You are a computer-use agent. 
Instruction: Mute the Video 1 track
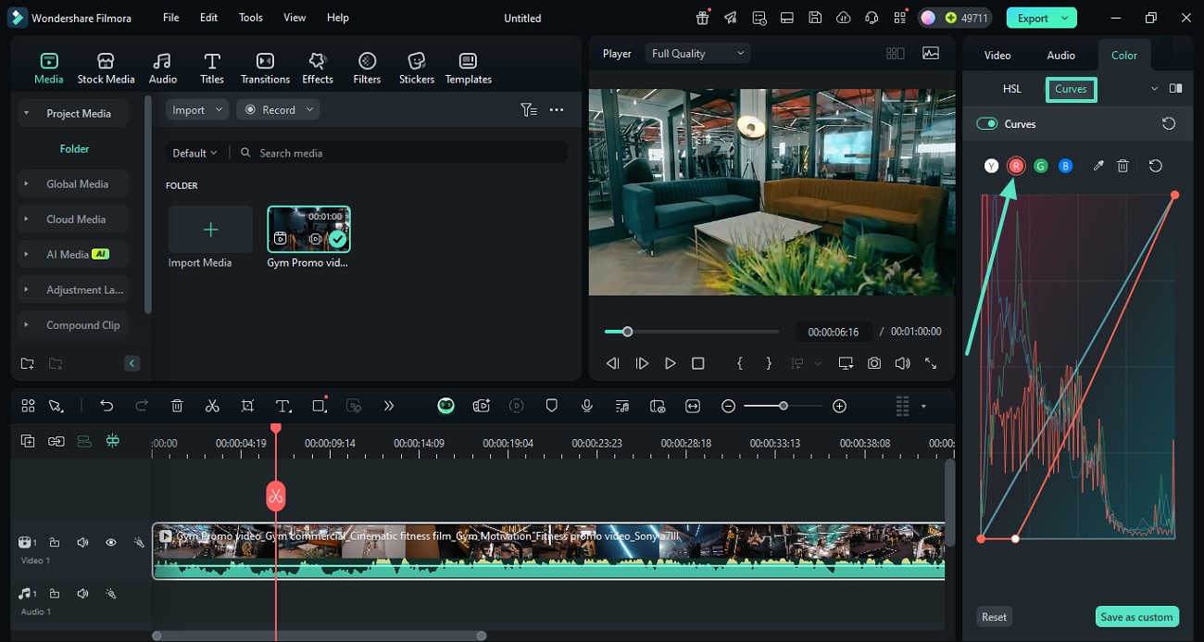pyautogui.click(x=82, y=543)
